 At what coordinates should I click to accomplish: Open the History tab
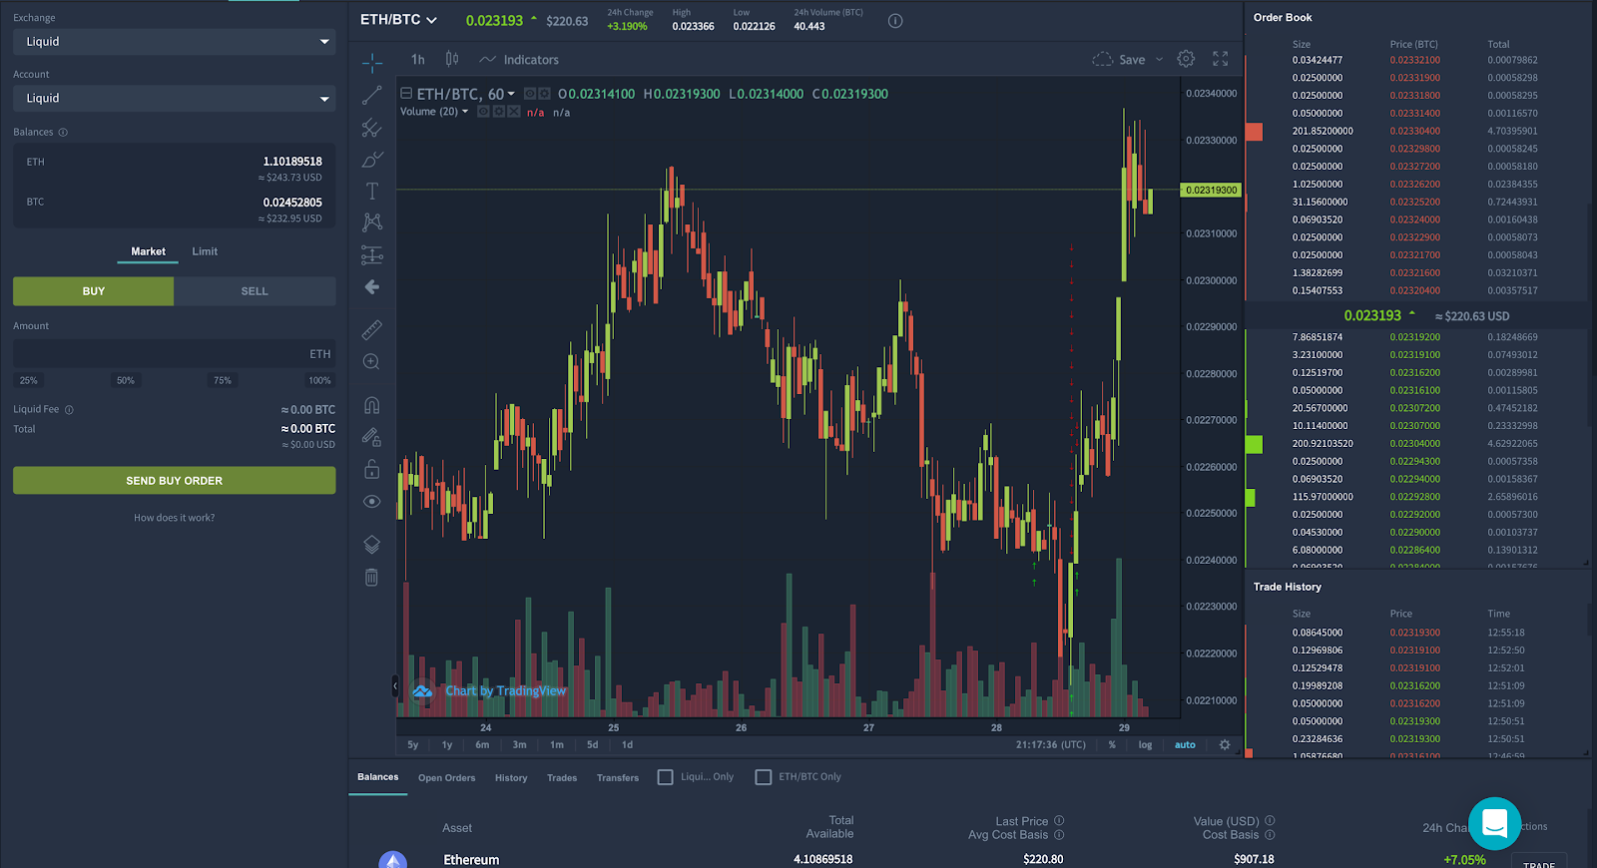pos(511,778)
